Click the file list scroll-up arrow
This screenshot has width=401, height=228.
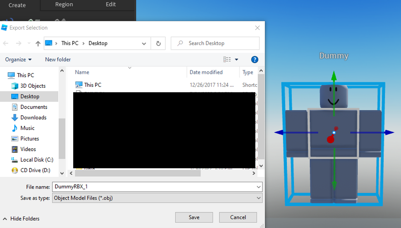261,71
